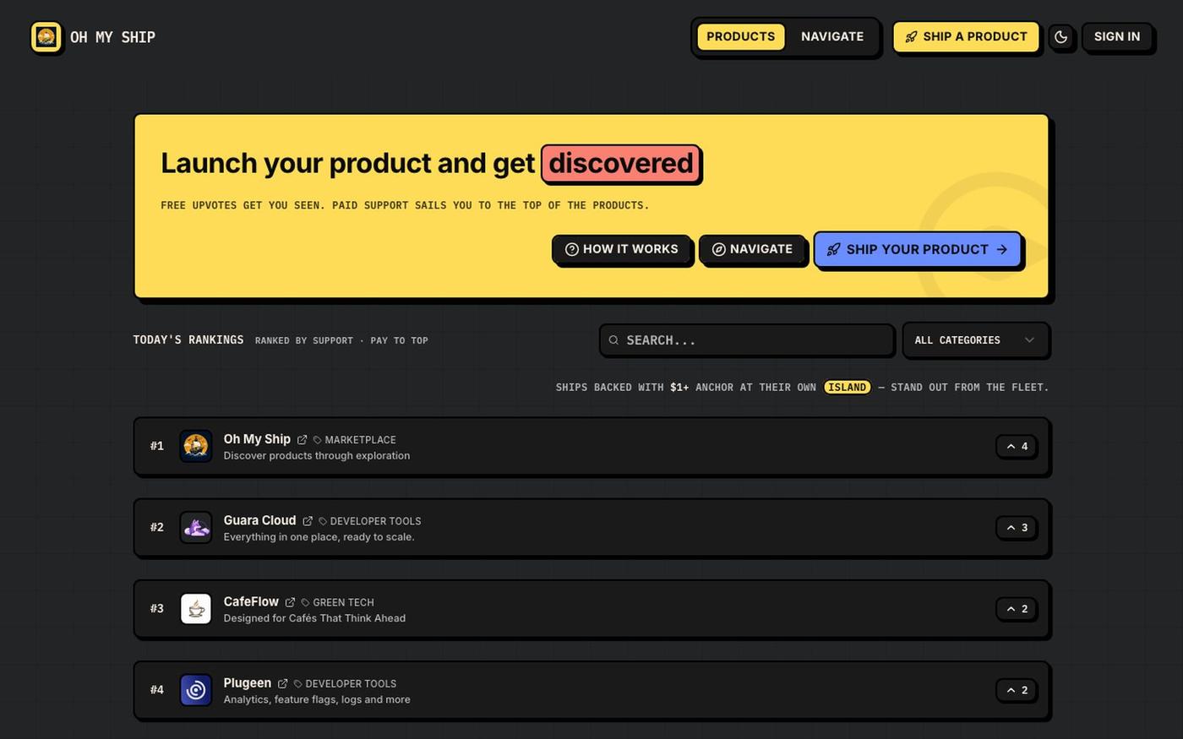The height and width of the screenshot is (739, 1183).
Task: Click 'Everything in one place, ready to scale.' text
Action: tap(319, 537)
